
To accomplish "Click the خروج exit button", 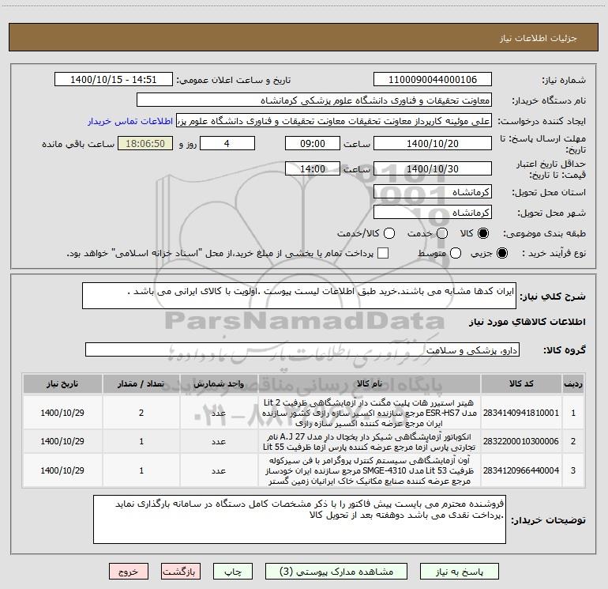I will [x=129, y=572].
